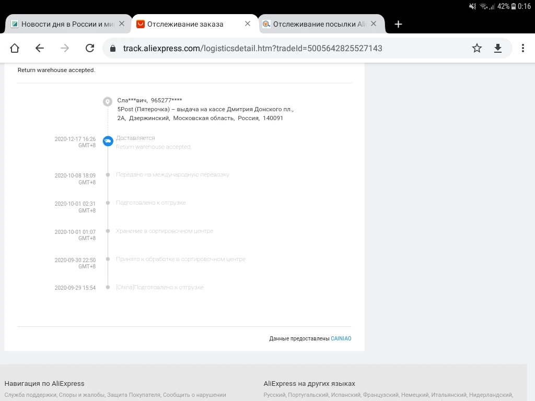Reload the page with refresh icon
This screenshot has height=401, width=535.
click(x=90, y=48)
